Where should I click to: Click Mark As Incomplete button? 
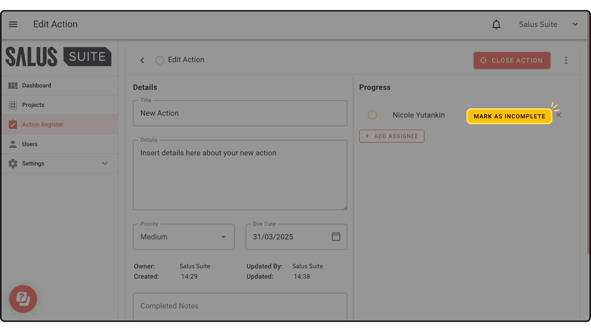click(x=509, y=116)
